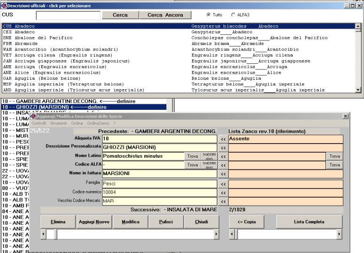Click the Codice ALFA field
Screen dimensions: 364x253
pyautogui.click(x=143, y=165)
